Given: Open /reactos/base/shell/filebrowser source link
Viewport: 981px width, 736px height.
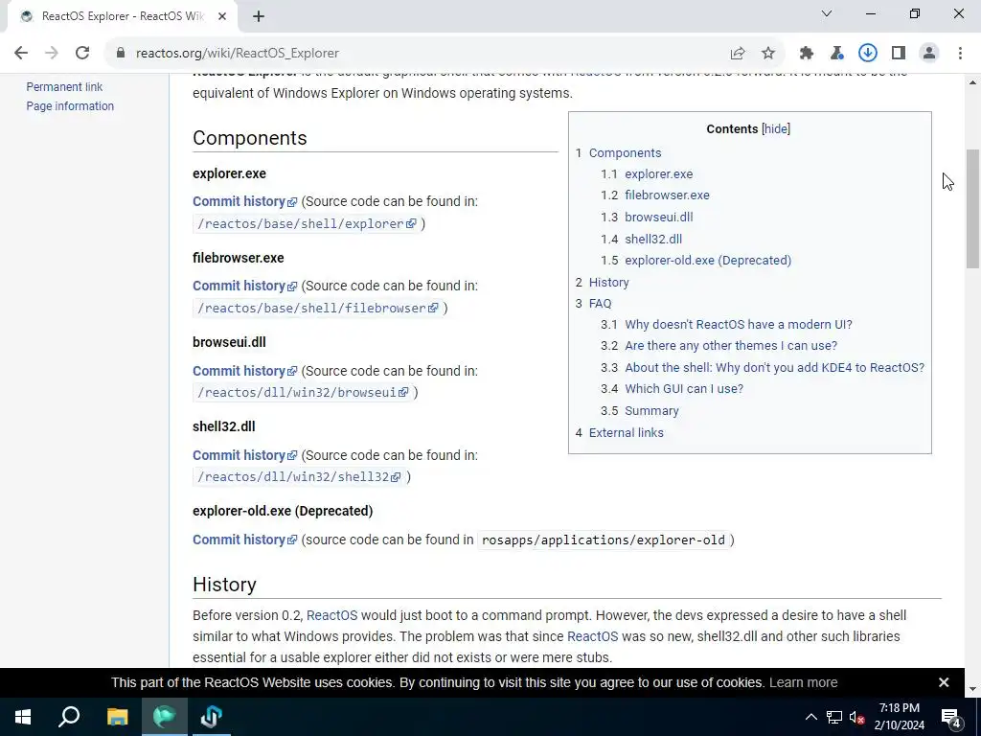Looking at the screenshot, I should tap(318, 308).
